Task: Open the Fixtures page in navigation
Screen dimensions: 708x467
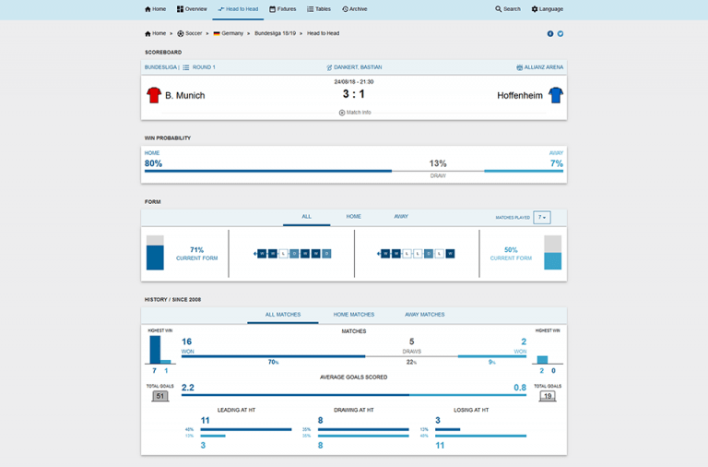Action: pos(283,9)
